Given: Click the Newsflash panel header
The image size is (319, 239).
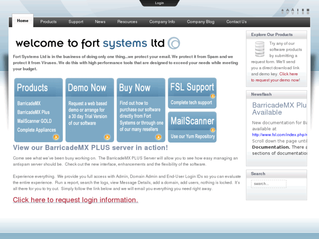Looking at the screenshot, I should click(276, 94).
